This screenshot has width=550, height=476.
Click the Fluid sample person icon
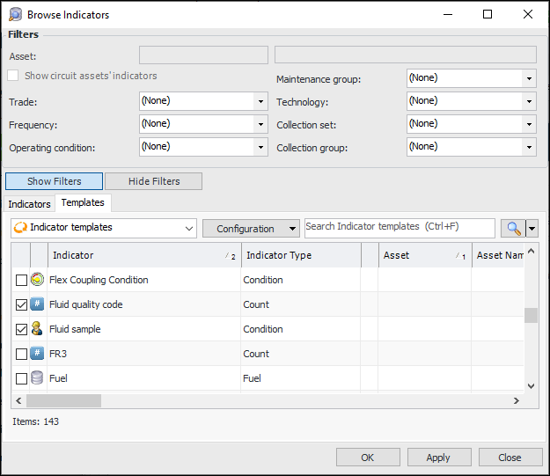click(37, 329)
